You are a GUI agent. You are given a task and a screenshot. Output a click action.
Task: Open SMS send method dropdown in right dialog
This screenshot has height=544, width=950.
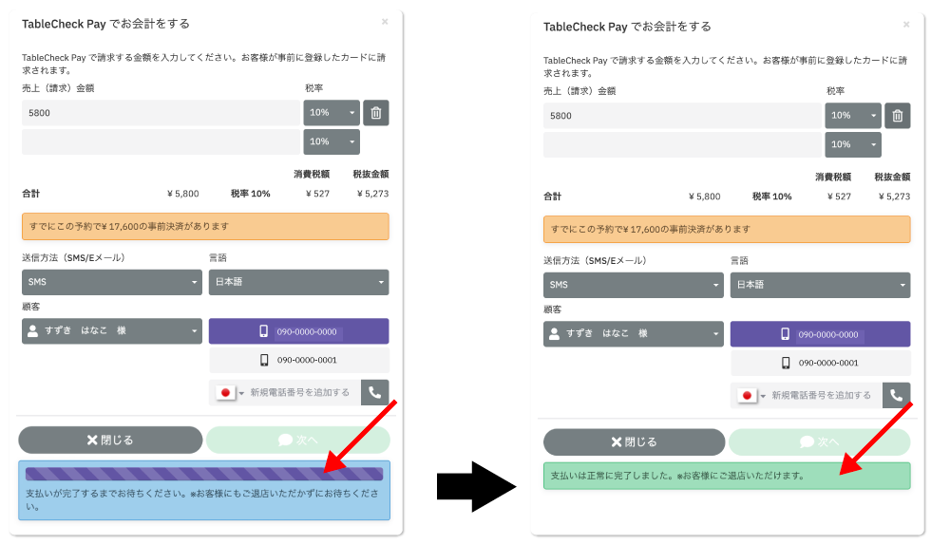click(x=633, y=286)
